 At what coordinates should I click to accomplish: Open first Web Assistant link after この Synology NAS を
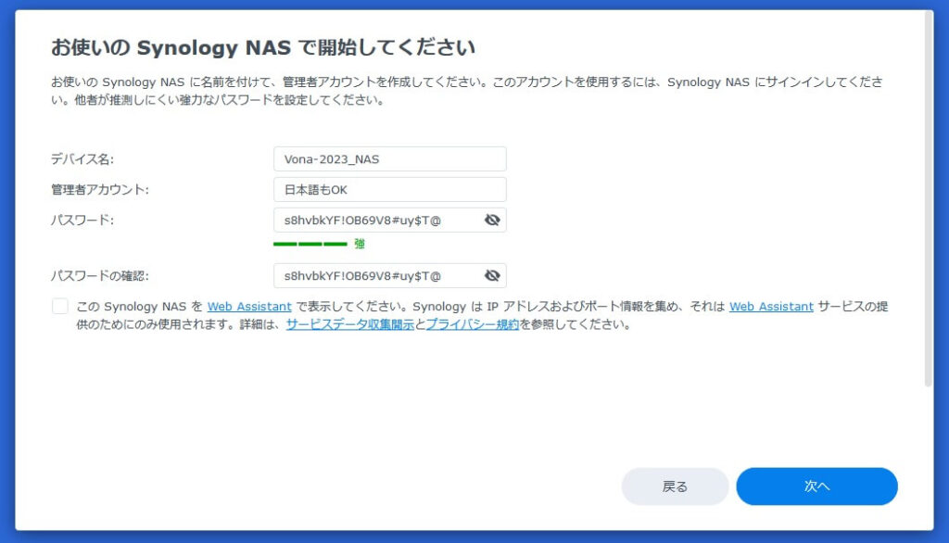[249, 307]
